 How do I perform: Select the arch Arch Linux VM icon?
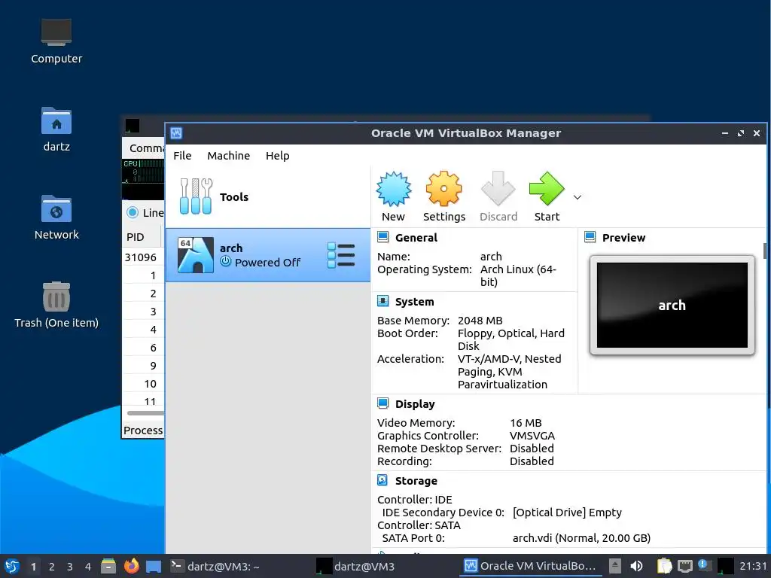(x=195, y=255)
